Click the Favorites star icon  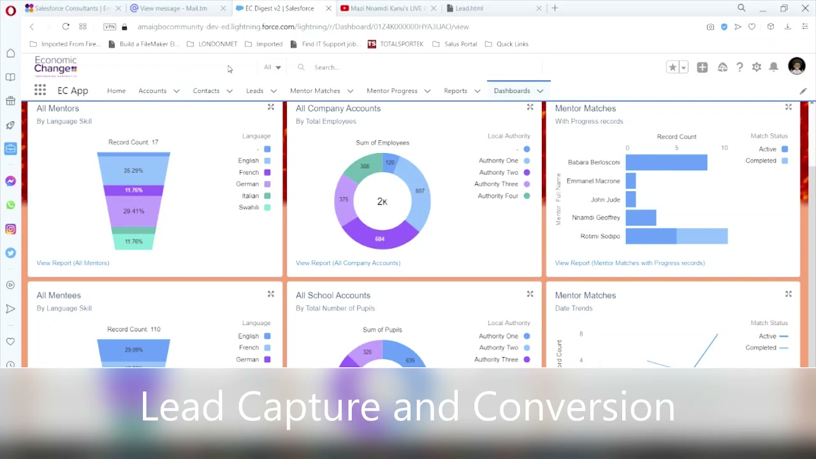(673, 67)
